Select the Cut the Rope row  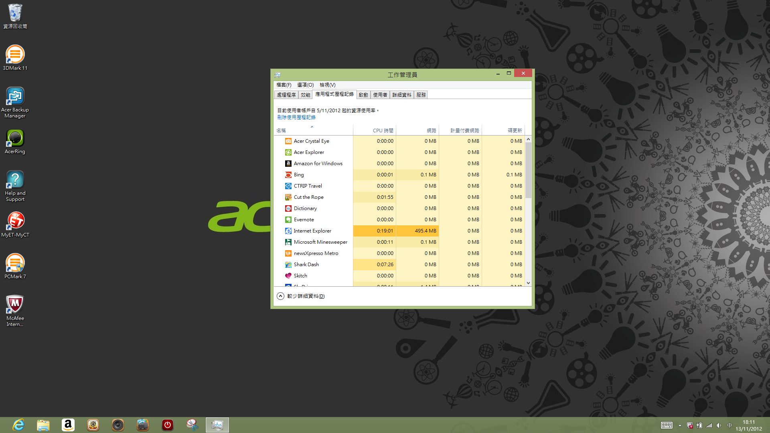pyautogui.click(x=399, y=197)
